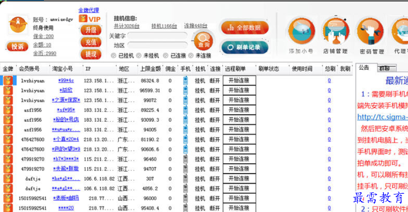The width and height of the screenshot is (408, 212).
Task: Focus the 关键字 keyword input field
Action: (157, 36)
